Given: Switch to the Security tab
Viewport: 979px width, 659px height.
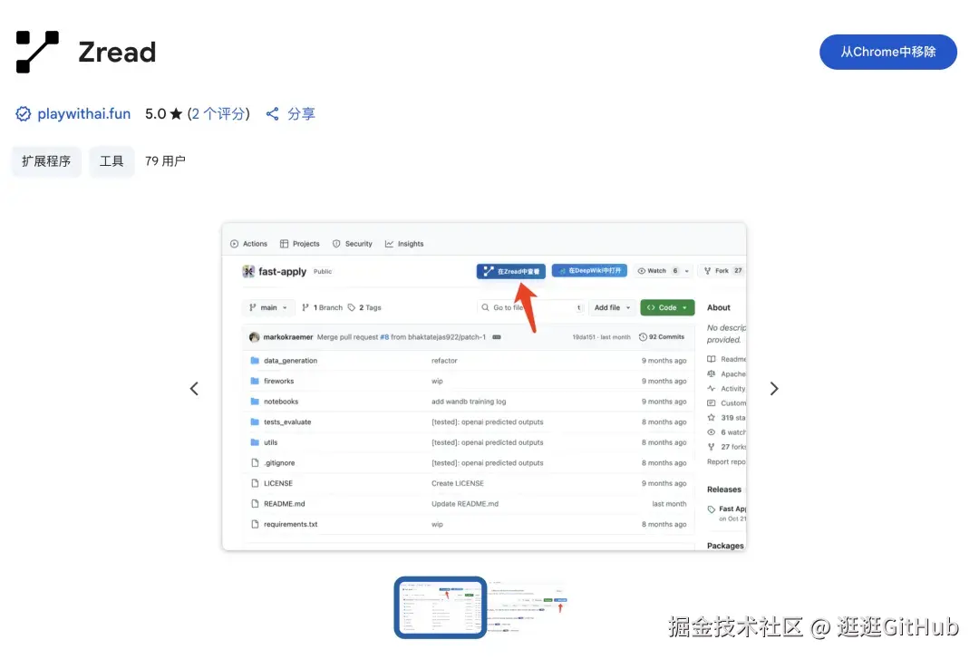Looking at the screenshot, I should (x=353, y=243).
